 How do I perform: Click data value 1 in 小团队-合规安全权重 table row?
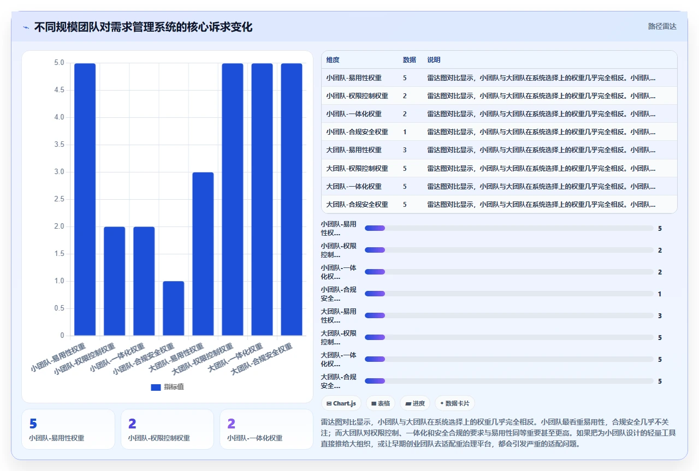click(405, 132)
